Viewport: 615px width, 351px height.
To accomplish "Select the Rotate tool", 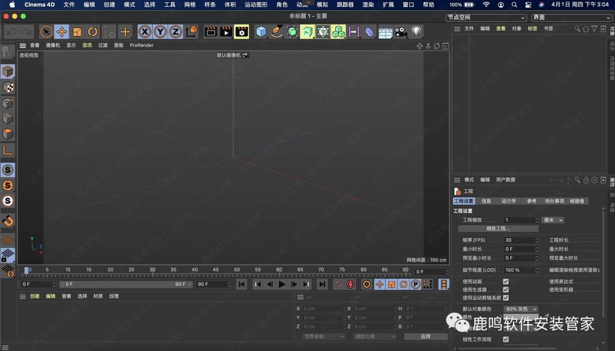I will click(92, 32).
